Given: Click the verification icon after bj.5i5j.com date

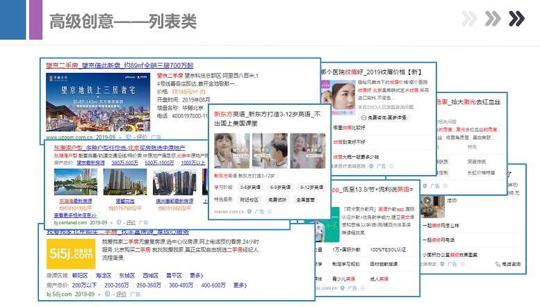Looking at the screenshot, I should (106, 294).
